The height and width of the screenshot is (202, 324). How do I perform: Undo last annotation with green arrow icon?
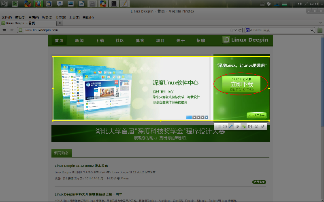tap(244, 126)
